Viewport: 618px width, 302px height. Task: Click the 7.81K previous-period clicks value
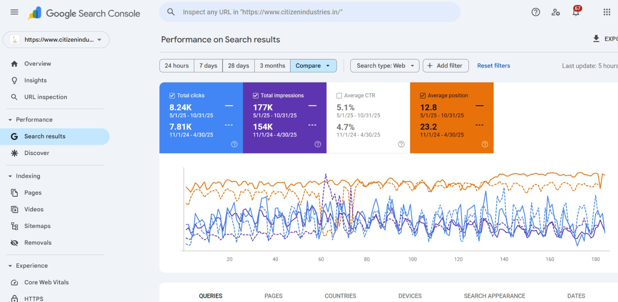[x=180, y=127]
